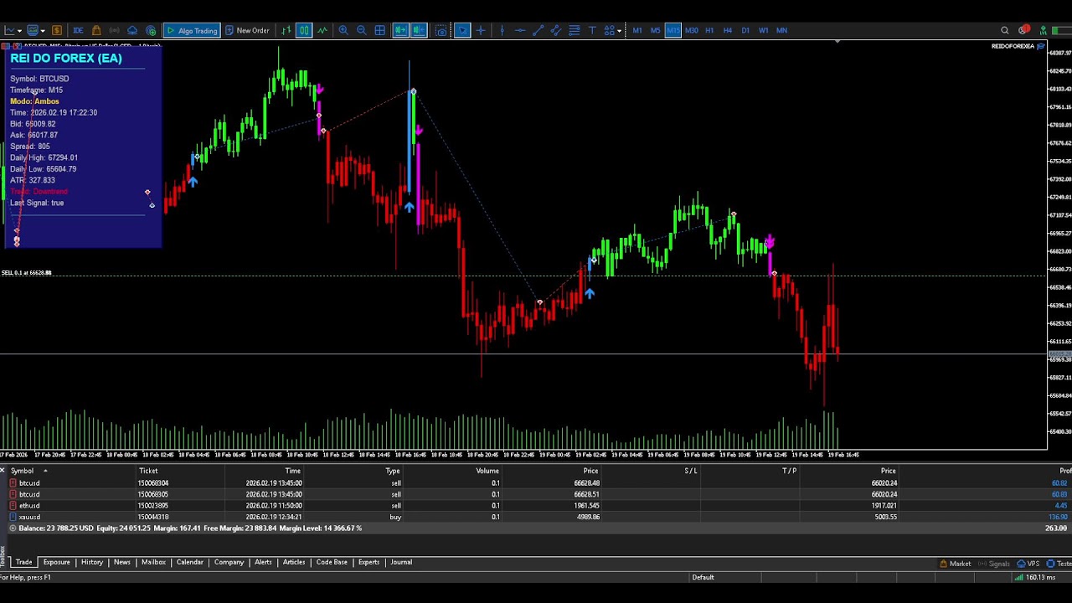Click the Market button in status bar
Screen dimensions: 1072x603
(956, 564)
